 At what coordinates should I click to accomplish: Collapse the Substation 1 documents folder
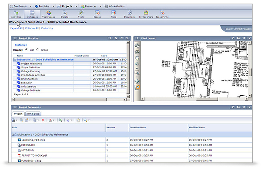(13, 134)
